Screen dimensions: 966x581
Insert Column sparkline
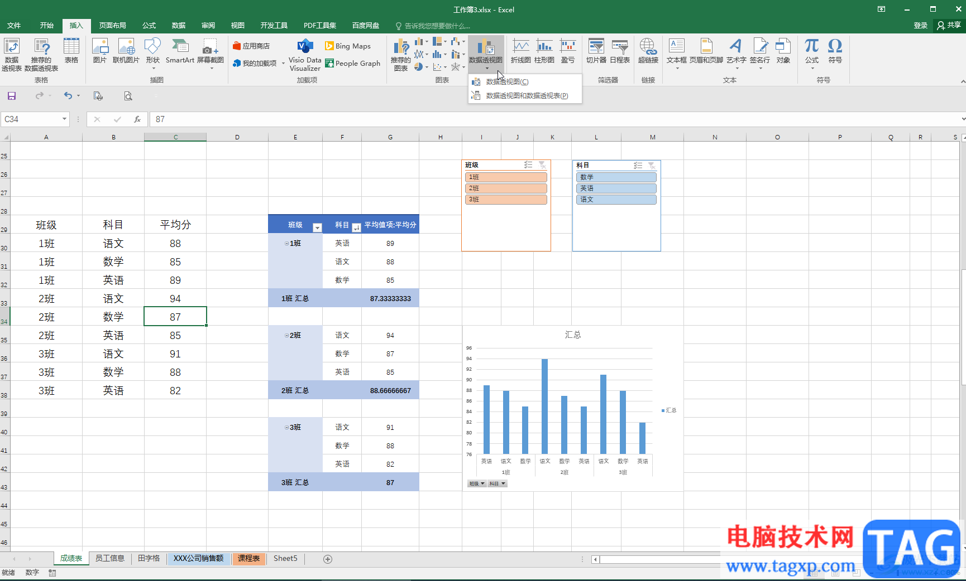[x=544, y=51]
